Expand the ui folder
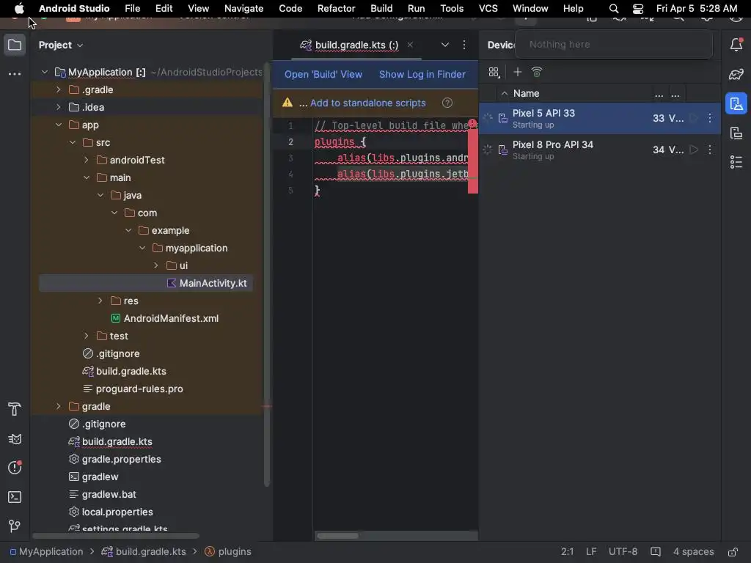The width and height of the screenshot is (751, 563). click(155, 265)
